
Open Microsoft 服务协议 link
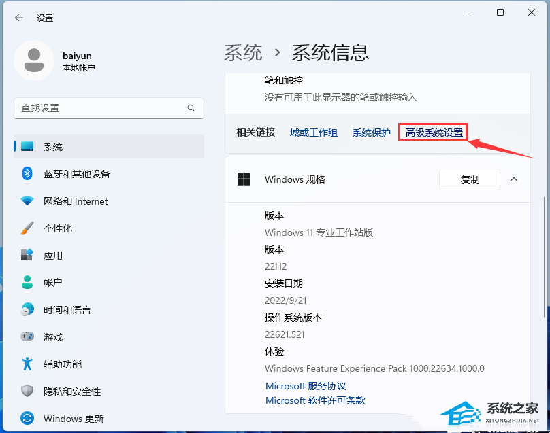click(x=306, y=386)
